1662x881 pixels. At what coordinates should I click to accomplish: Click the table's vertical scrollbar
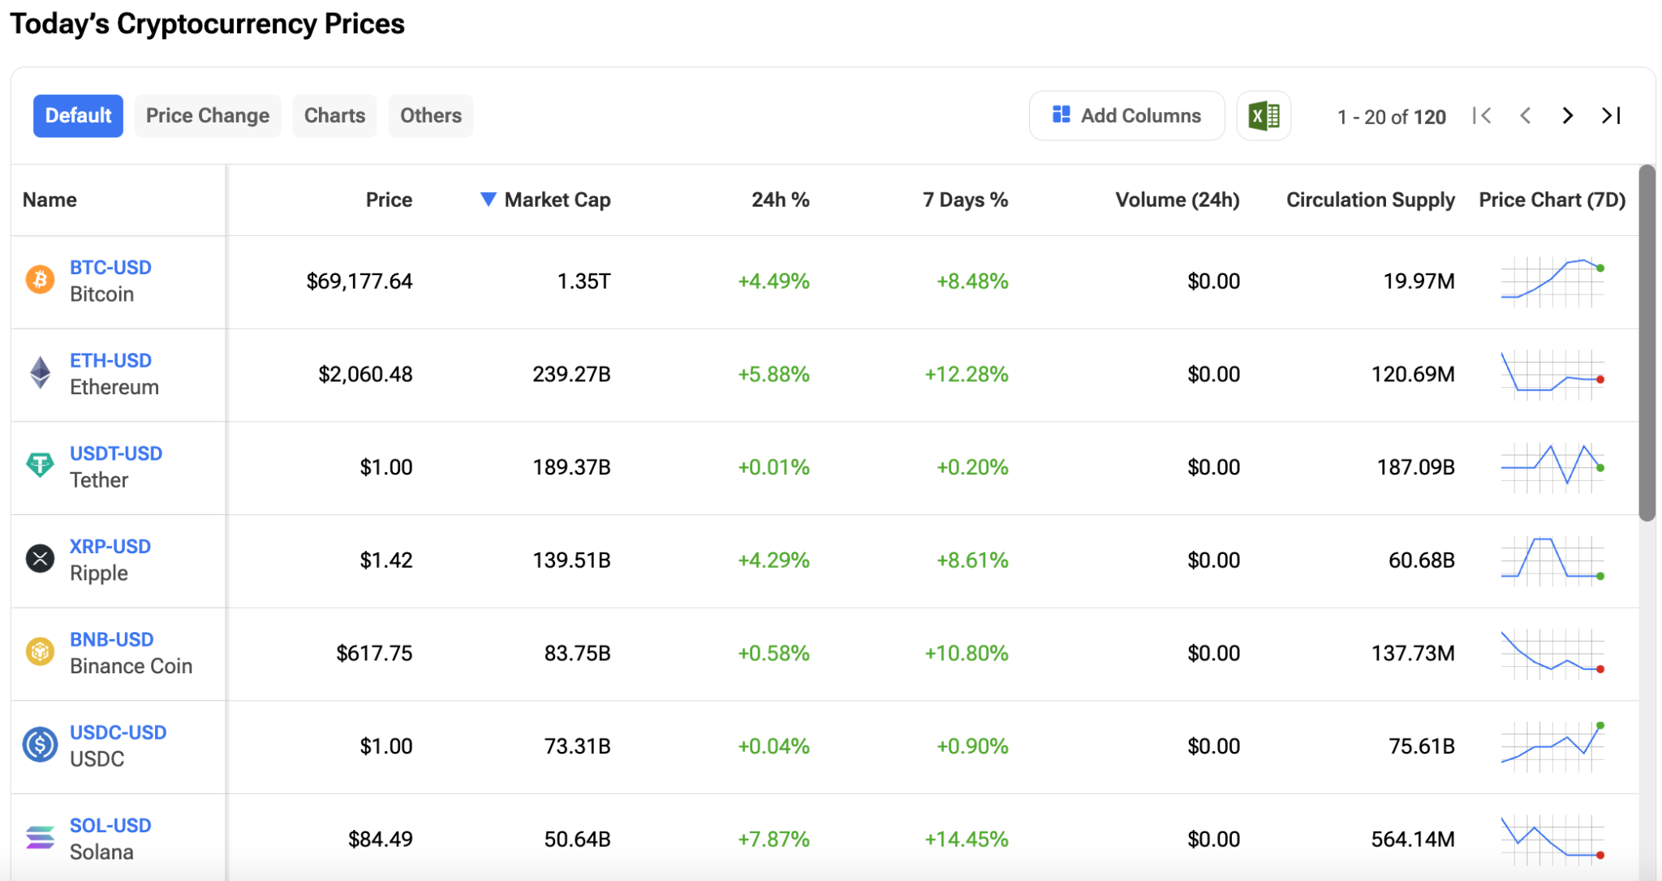pyautogui.click(x=1647, y=342)
